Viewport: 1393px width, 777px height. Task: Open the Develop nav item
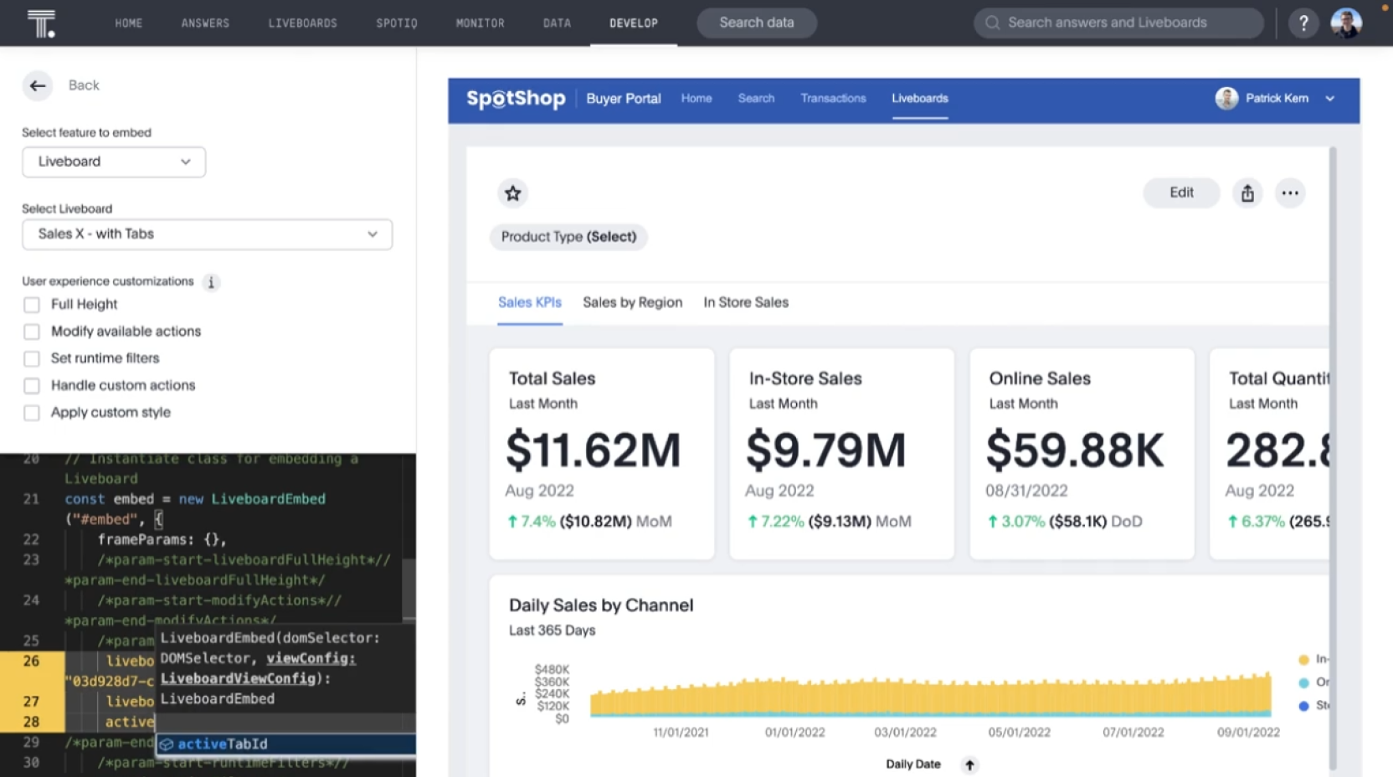(x=634, y=23)
